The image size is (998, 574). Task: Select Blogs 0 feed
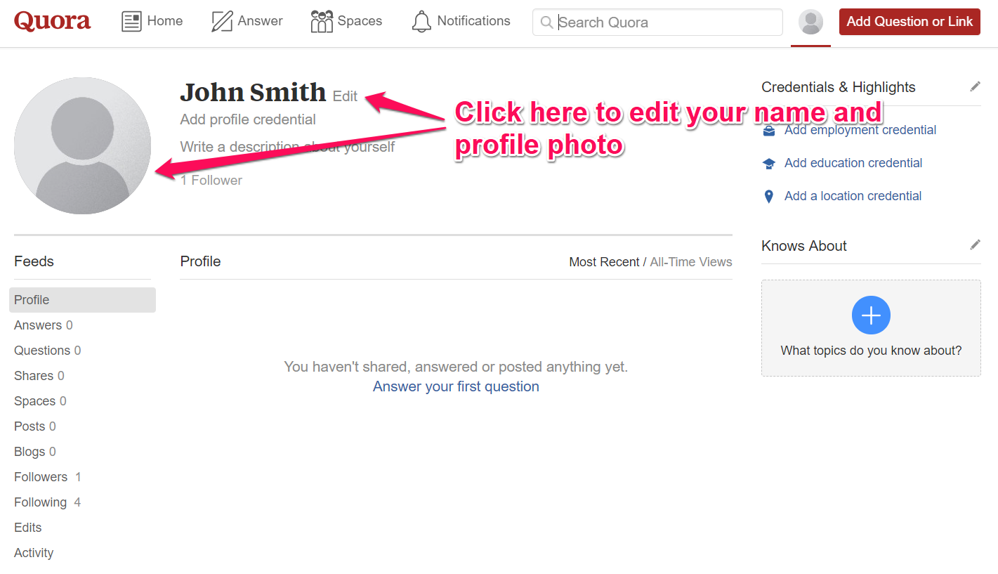point(35,452)
